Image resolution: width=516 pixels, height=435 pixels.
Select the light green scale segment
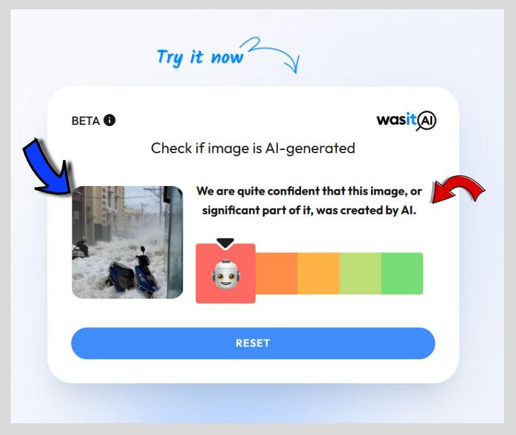coord(360,274)
